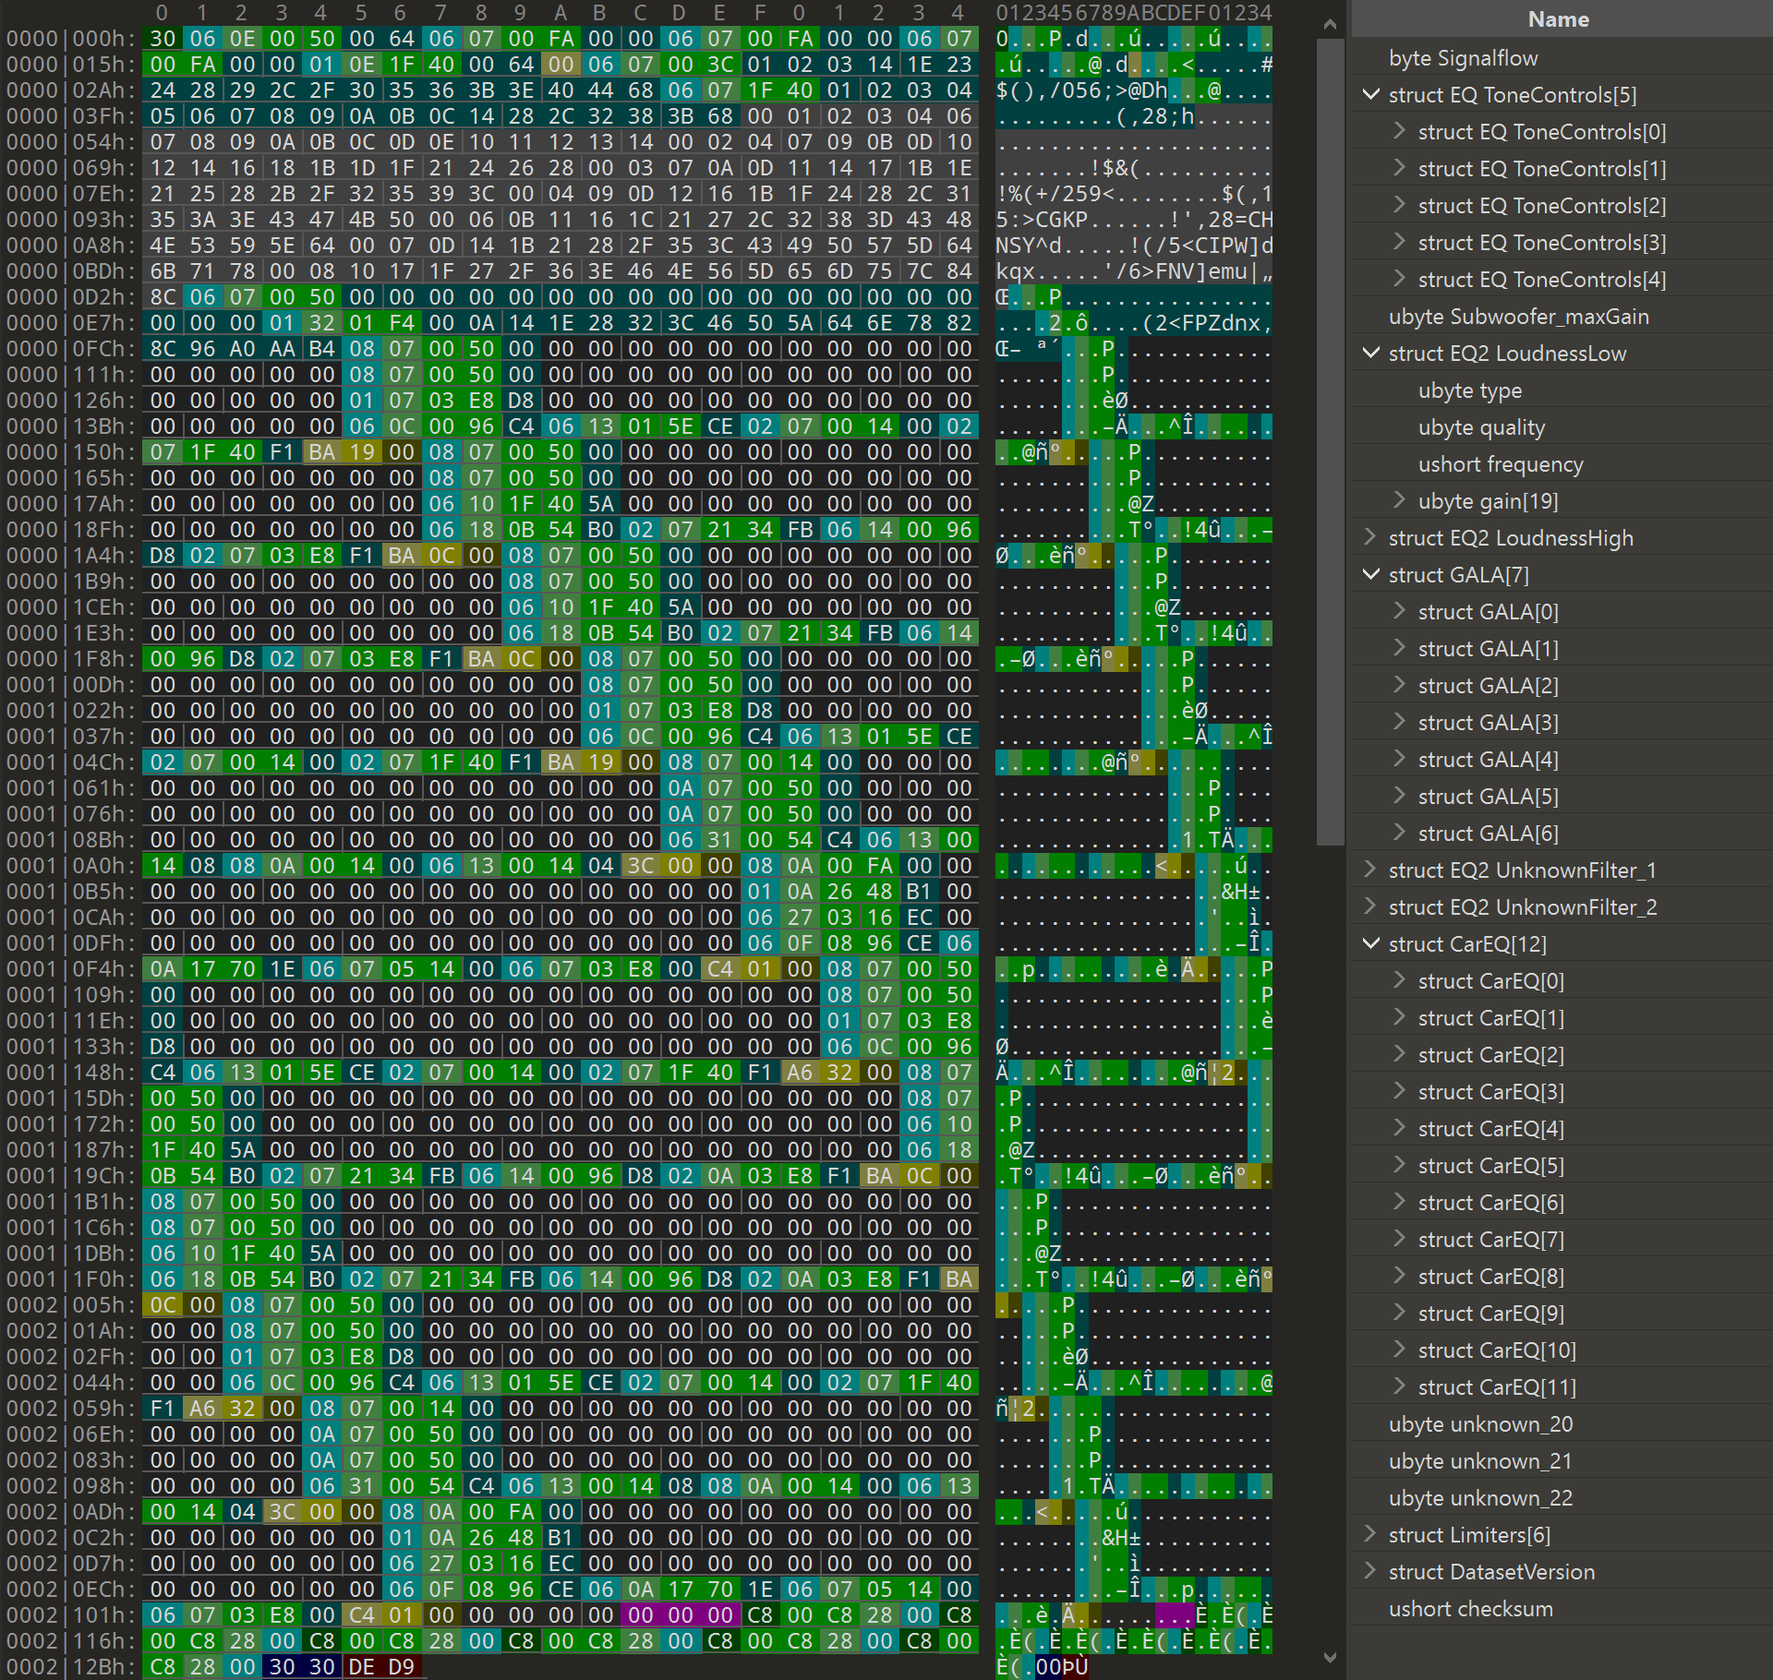The height and width of the screenshot is (1680, 1773).
Task: Select the ushort frequency field
Action: [x=1500, y=464]
